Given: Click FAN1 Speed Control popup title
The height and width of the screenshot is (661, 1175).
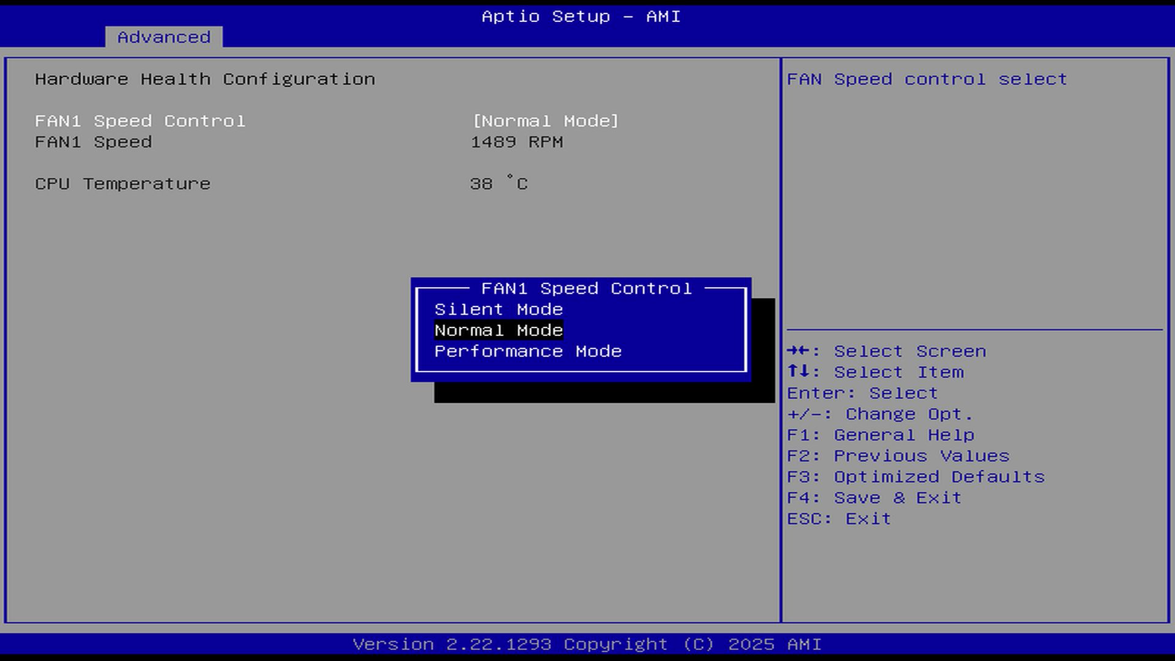Looking at the screenshot, I should (586, 288).
